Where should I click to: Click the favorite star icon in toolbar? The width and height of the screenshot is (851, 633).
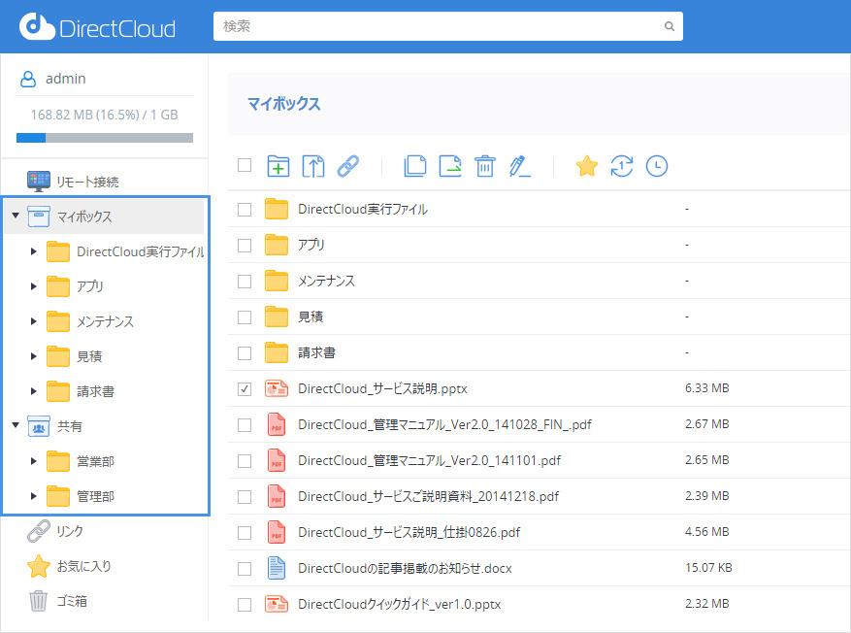click(587, 166)
